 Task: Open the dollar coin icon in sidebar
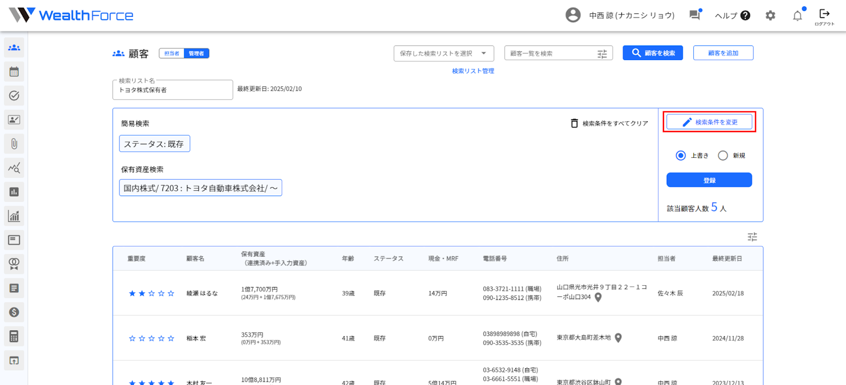click(x=14, y=312)
